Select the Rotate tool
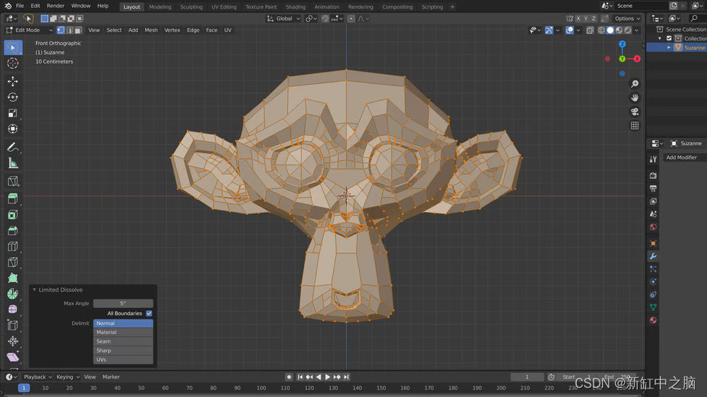The height and width of the screenshot is (397, 707). [13, 97]
